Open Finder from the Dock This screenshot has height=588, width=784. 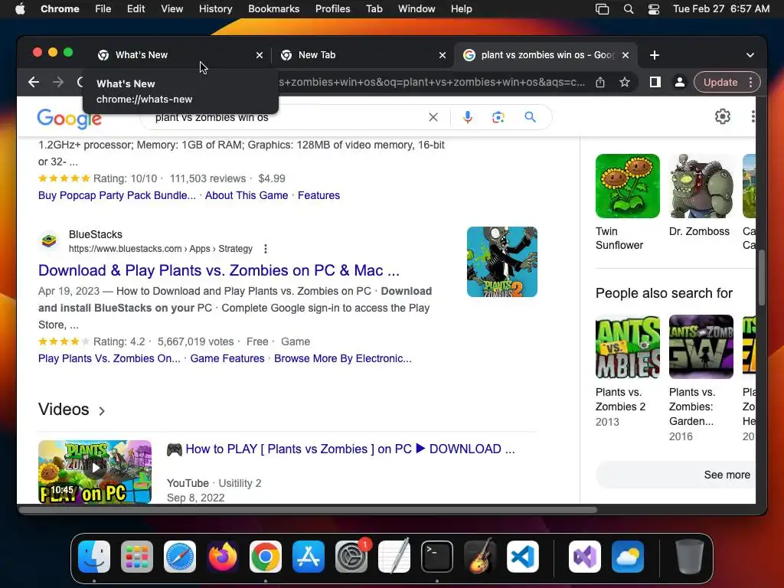94,557
